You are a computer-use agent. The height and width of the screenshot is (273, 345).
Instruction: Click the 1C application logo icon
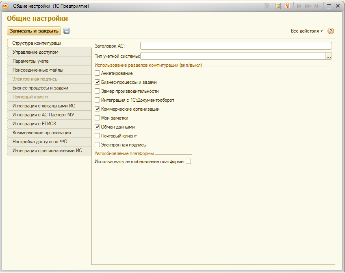(x=6, y=6)
